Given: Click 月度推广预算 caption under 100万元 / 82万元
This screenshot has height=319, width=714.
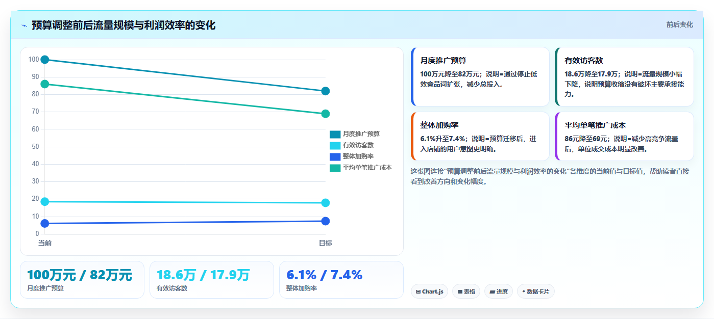Looking at the screenshot, I should click(x=45, y=288).
